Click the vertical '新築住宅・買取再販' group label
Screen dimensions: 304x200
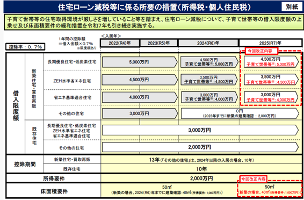(x=34, y=88)
